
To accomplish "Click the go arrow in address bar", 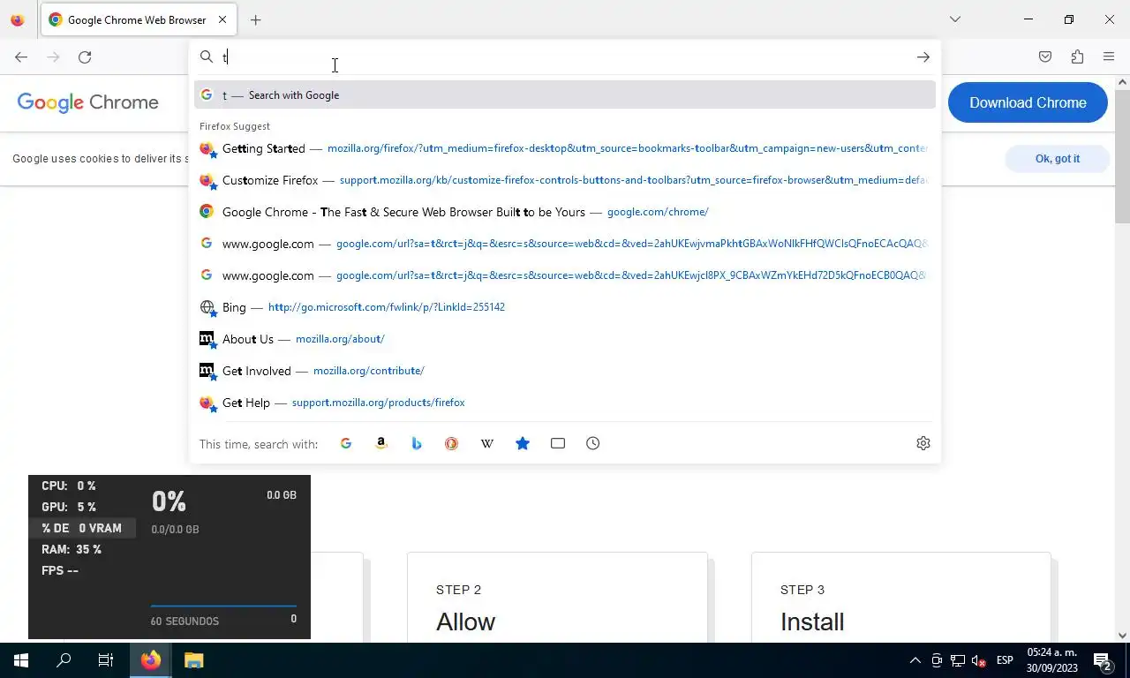I will (923, 57).
